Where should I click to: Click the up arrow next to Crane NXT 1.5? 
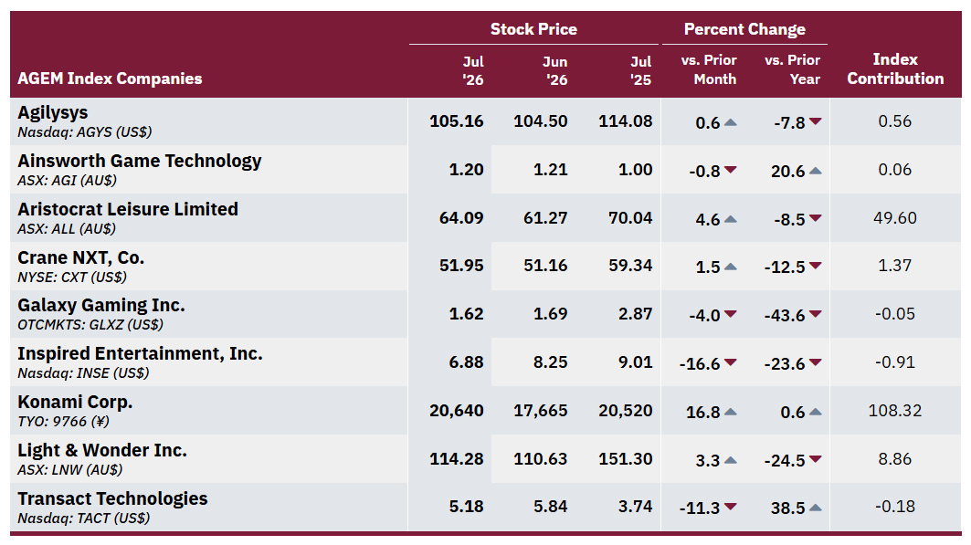[730, 267]
